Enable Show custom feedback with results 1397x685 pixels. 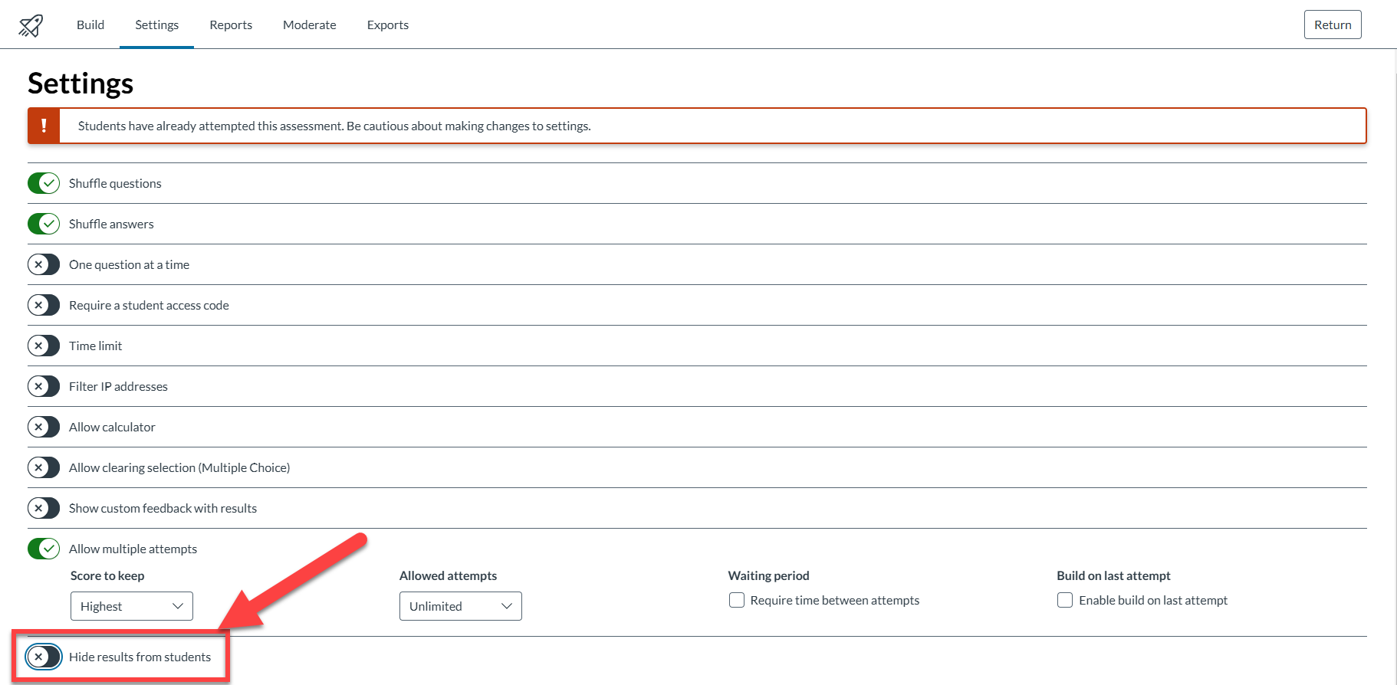(44, 508)
